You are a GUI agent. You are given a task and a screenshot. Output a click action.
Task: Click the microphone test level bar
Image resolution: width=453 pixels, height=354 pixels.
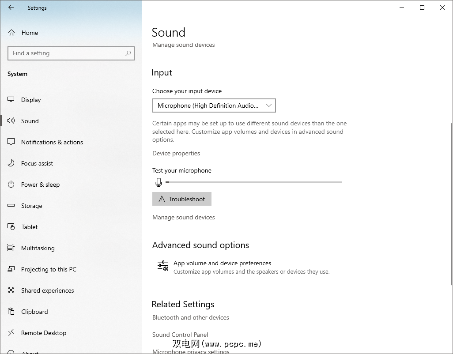pyautogui.click(x=253, y=182)
